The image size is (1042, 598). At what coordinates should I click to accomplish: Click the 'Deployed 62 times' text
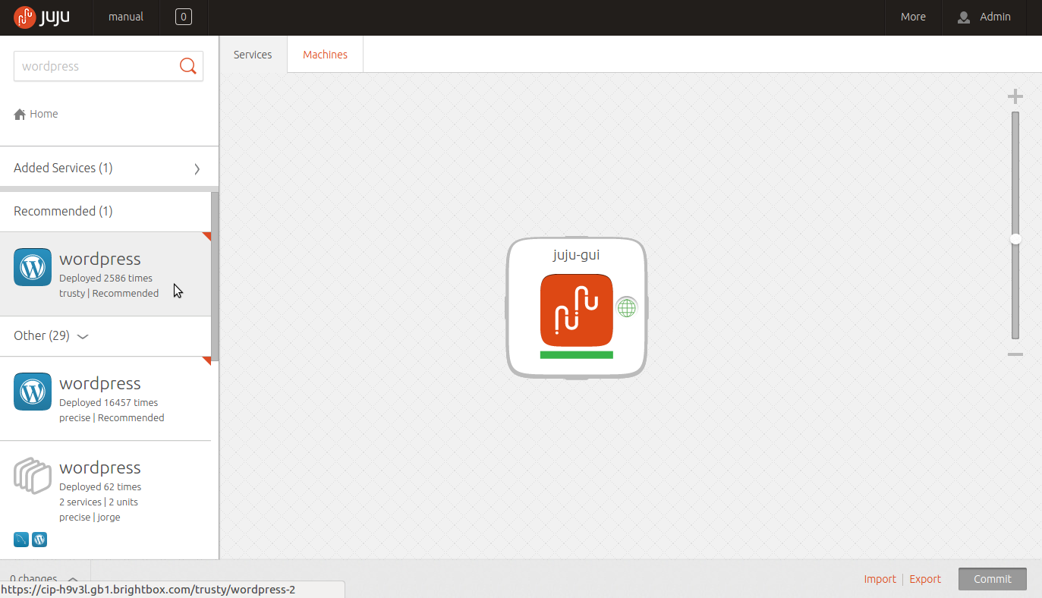[x=100, y=487]
